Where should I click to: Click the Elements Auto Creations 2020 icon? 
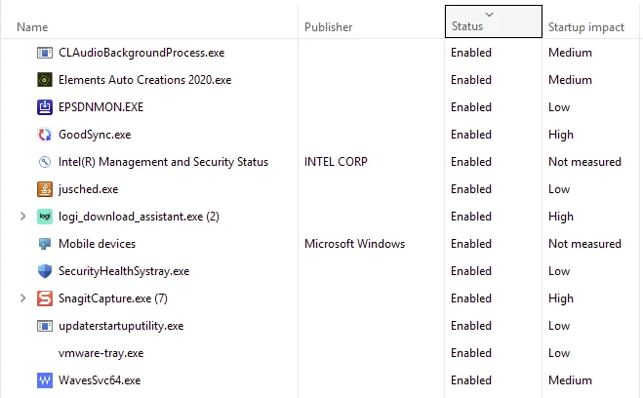[x=45, y=80]
